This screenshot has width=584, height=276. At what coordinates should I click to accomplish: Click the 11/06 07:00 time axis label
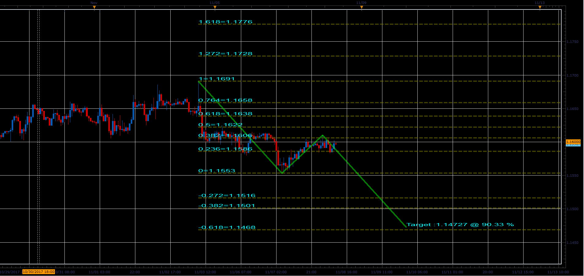coord(241,272)
